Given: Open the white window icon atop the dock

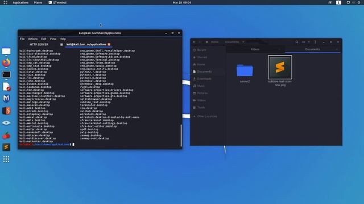Looking at the screenshot, I should [6, 51].
